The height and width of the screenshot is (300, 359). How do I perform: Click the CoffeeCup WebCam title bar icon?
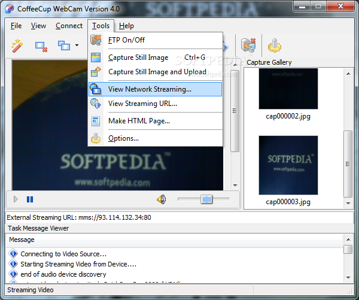pyautogui.click(x=10, y=9)
